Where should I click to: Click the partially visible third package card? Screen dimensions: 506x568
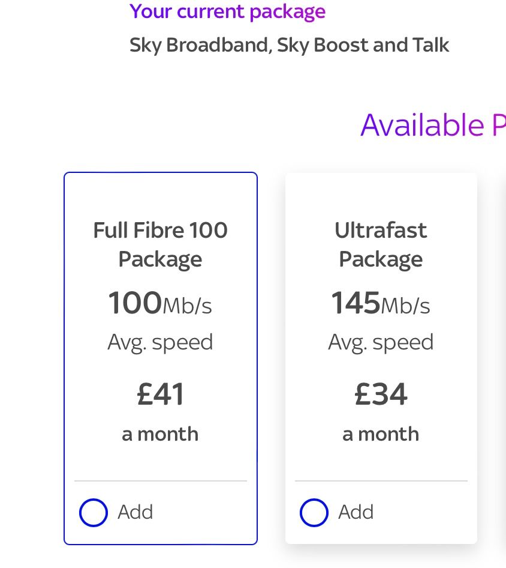504,360
